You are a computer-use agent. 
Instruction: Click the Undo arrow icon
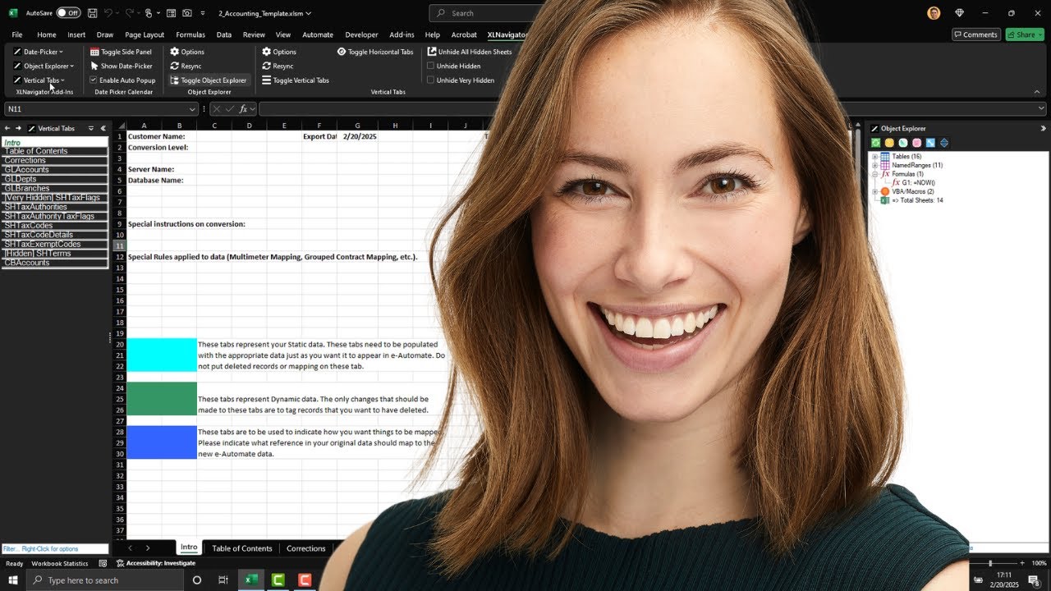click(x=108, y=13)
